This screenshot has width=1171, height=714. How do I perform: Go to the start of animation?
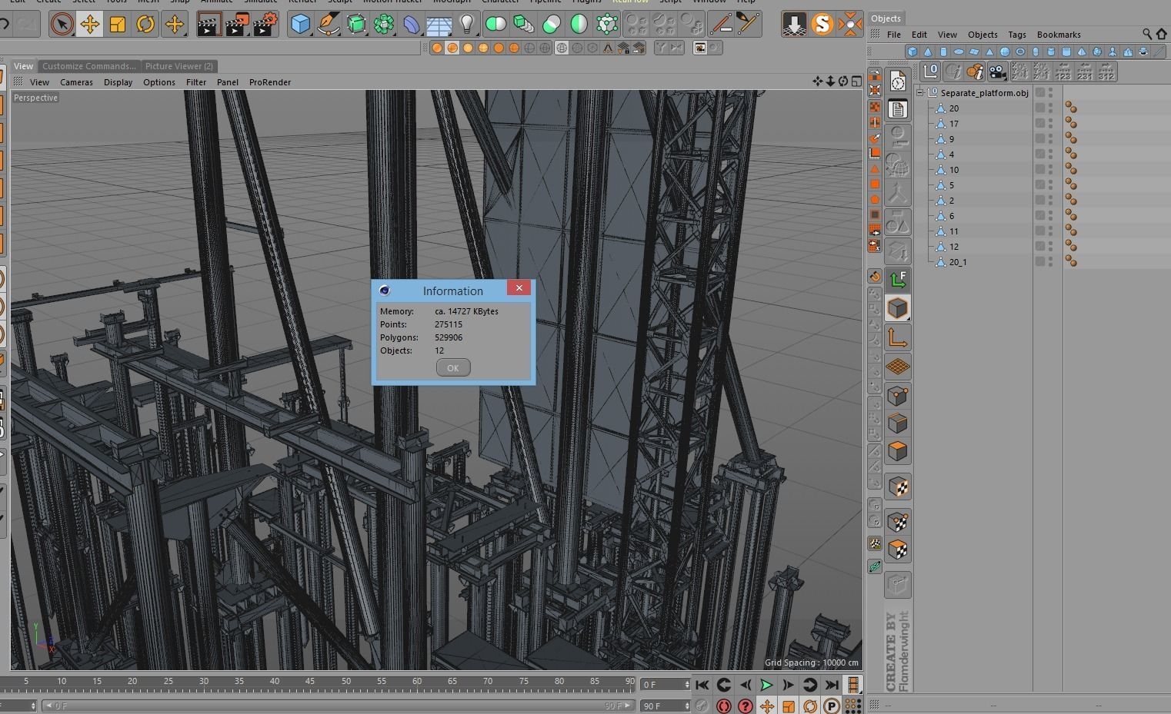(x=702, y=685)
